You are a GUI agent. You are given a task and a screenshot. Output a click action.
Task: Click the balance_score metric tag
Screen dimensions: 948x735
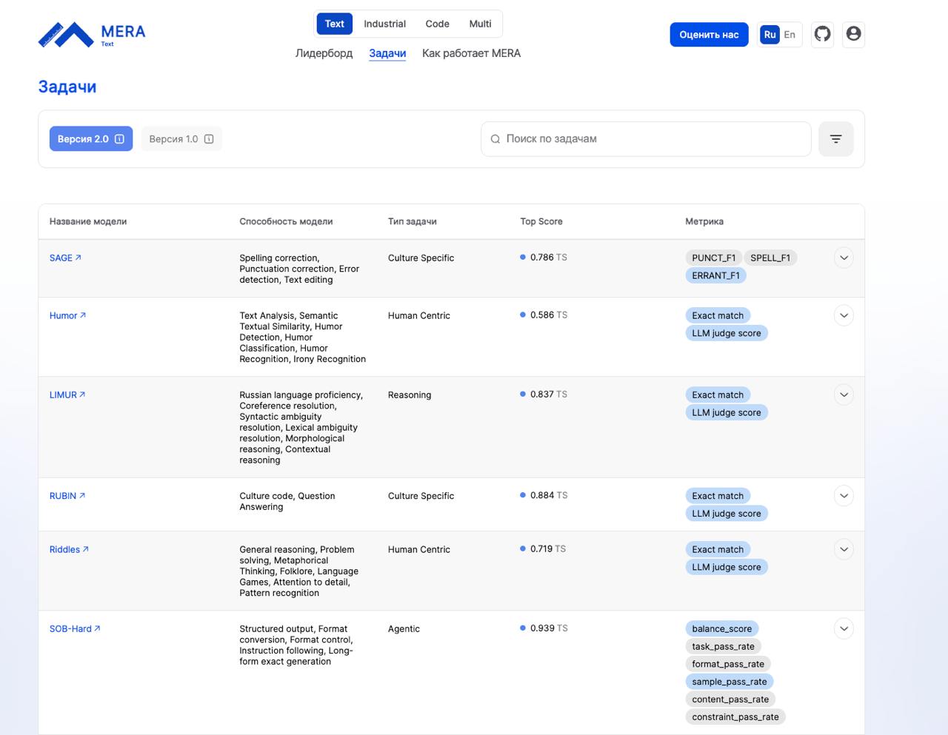(x=722, y=628)
